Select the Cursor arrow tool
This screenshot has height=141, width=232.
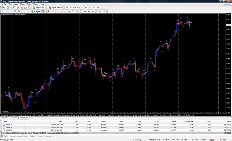click(x=49, y=12)
